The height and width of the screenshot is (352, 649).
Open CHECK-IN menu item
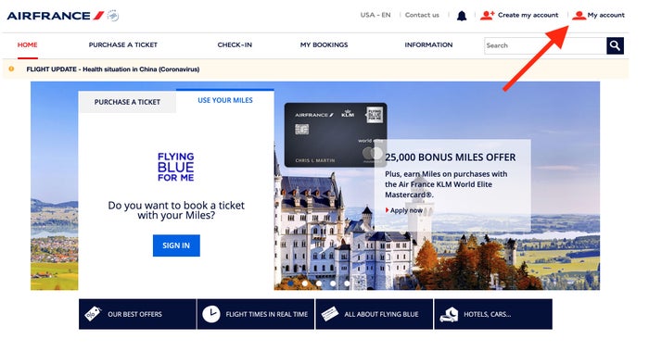(235, 44)
